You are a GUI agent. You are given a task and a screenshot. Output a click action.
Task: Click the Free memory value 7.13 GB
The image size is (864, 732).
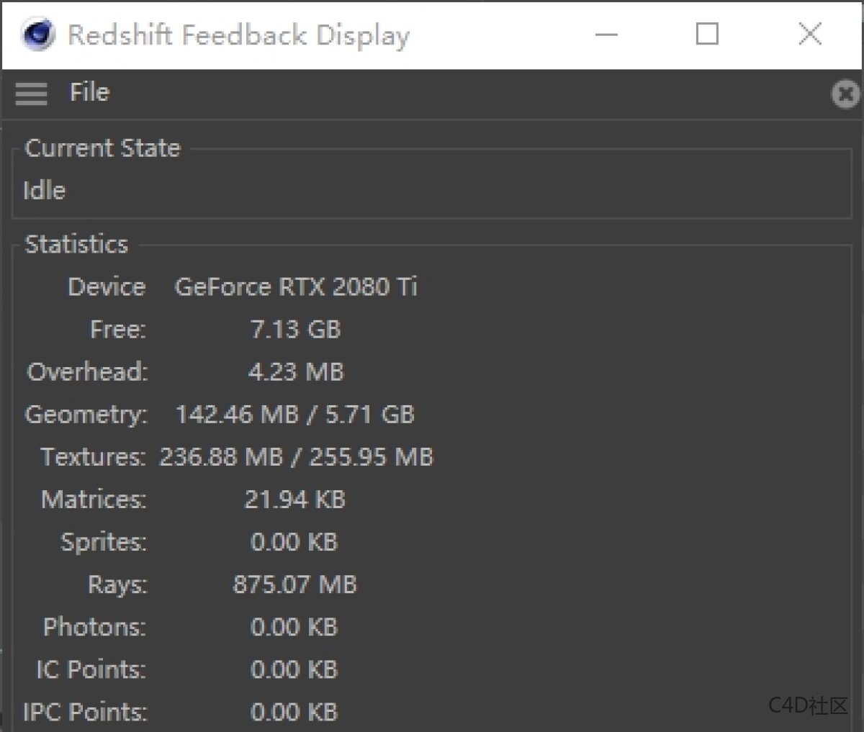pos(295,330)
